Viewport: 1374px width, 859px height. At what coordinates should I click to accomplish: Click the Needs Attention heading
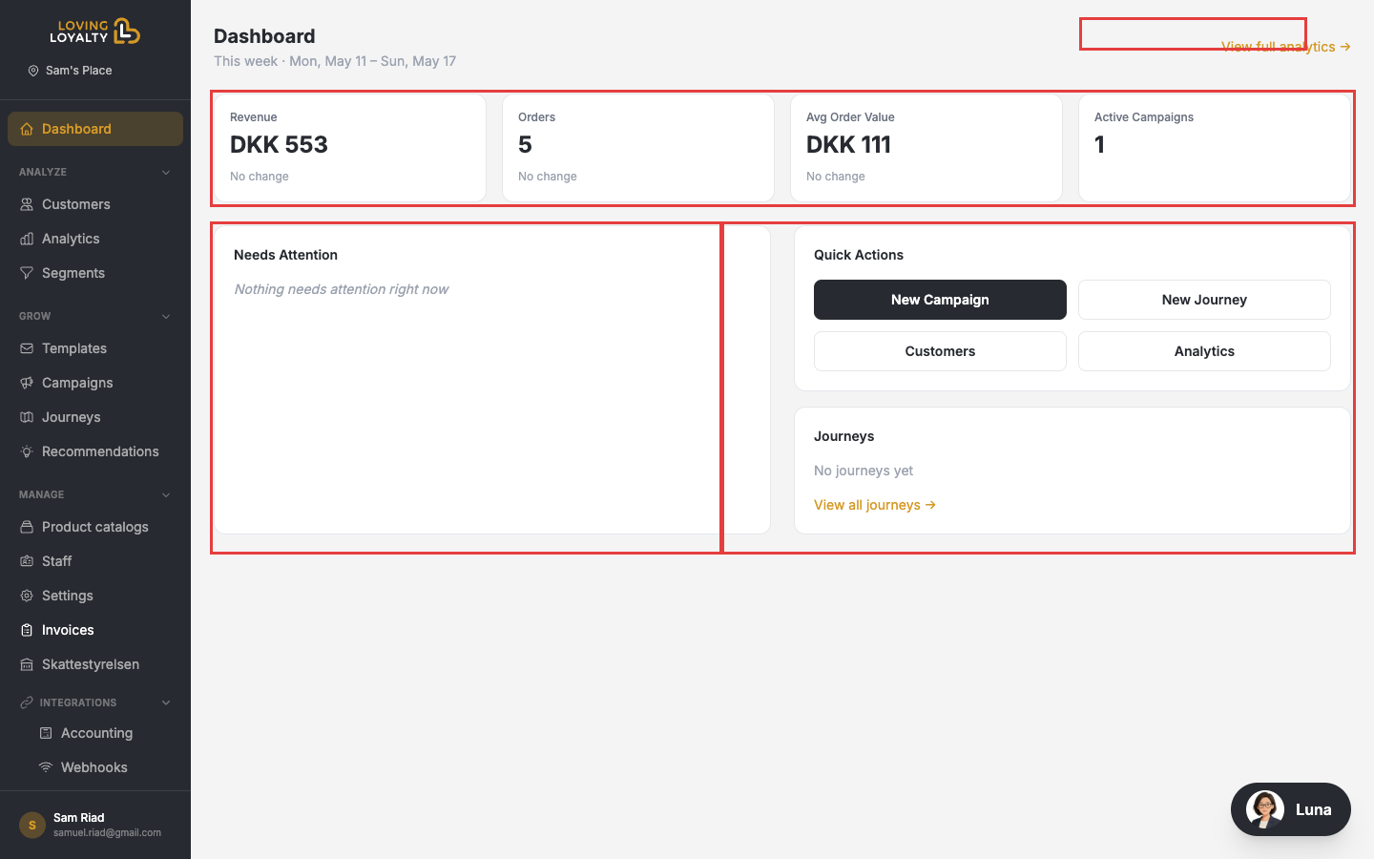click(x=285, y=255)
